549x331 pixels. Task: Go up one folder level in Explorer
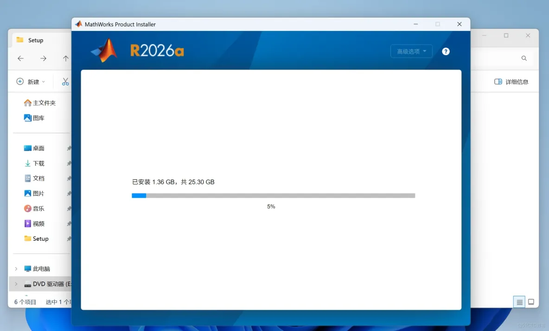point(65,58)
